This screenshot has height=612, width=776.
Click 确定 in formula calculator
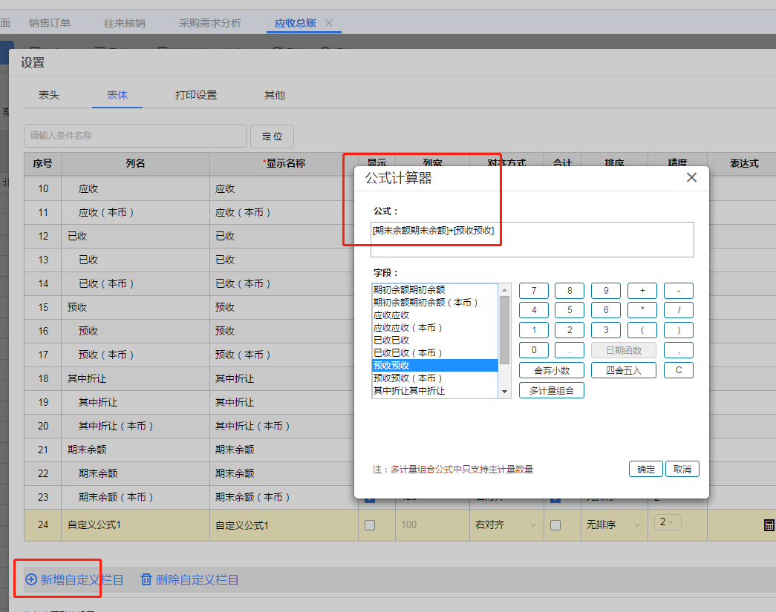tap(646, 469)
